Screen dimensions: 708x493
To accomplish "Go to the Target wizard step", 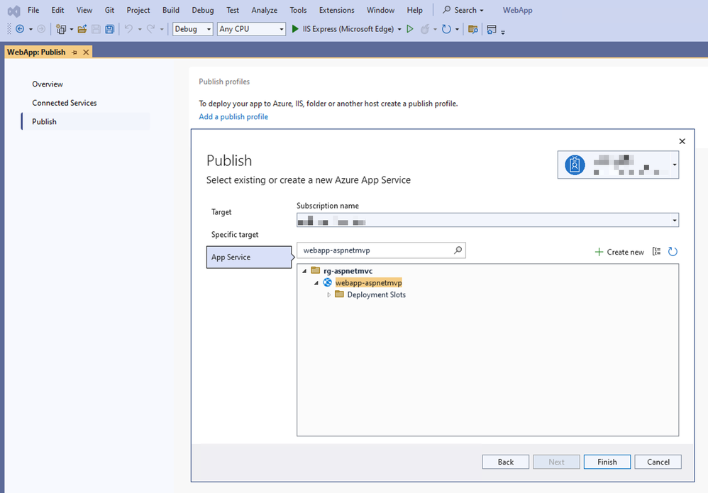I will click(x=221, y=211).
